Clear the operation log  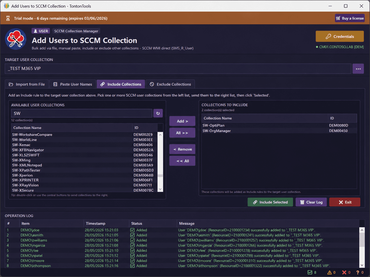coord(311,202)
